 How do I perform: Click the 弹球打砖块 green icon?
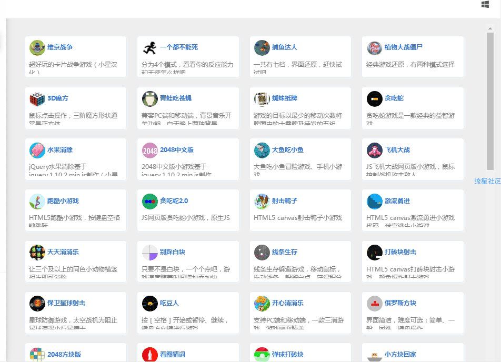(262, 354)
